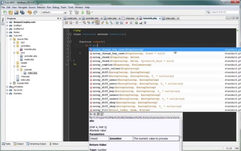Select tutoriels.php in the Projects tree

coord(30,49)
